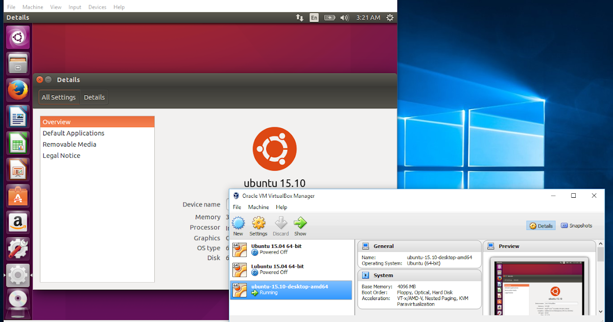
Task: Open the Amazon launcher icon
Action: tap(18, 223)
